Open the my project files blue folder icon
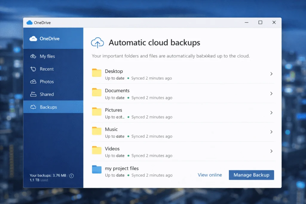This screenshot has height=204, width=306. tap(96, 171)
